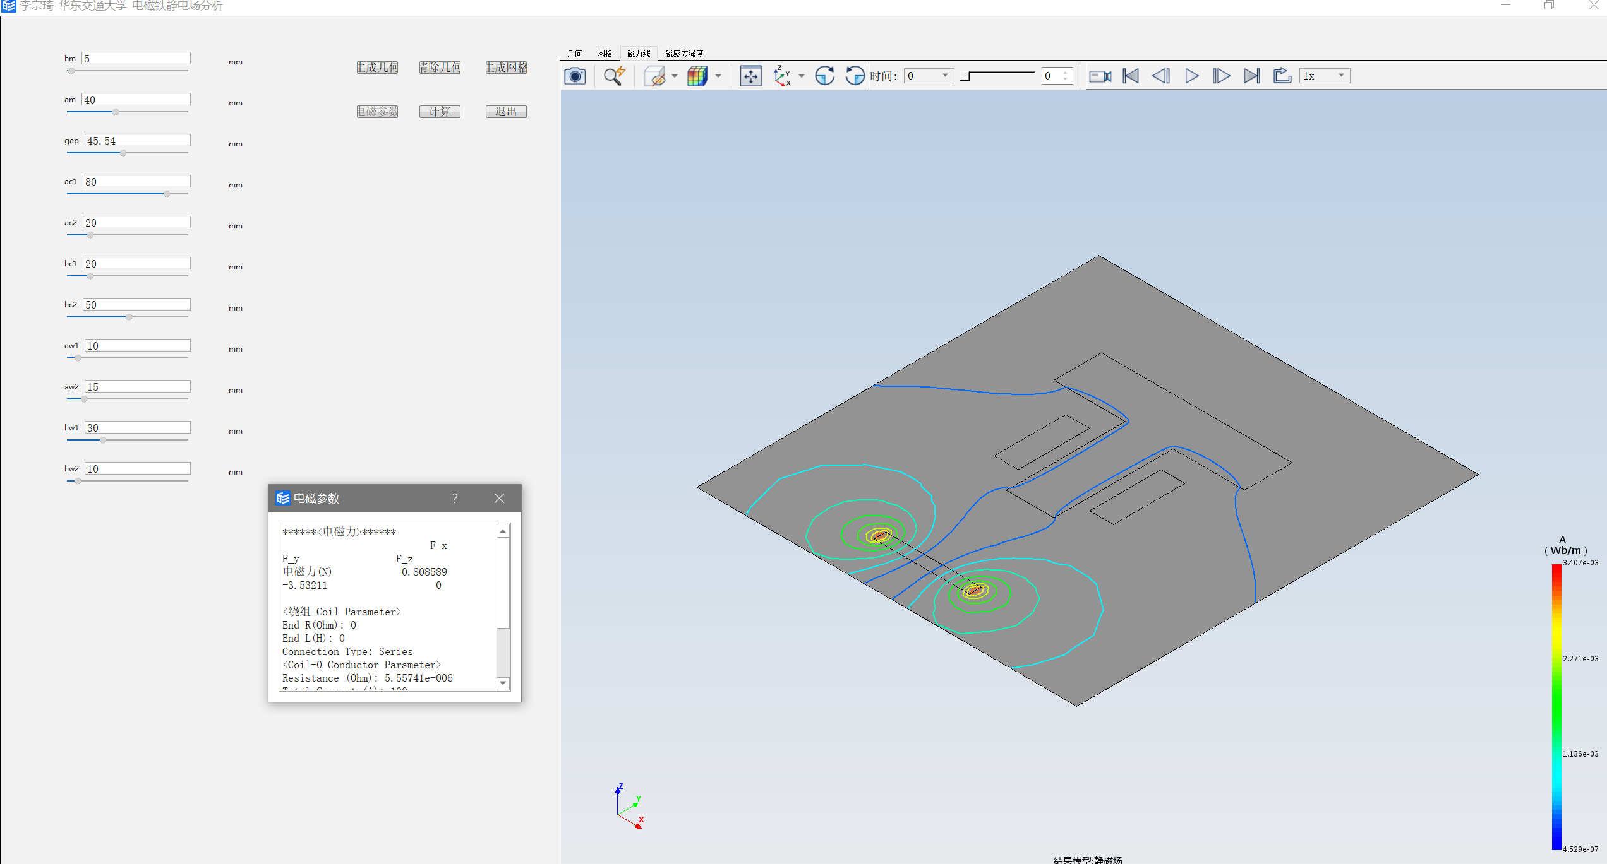The width and height of the screenshot is (1607, 864).
Task: Click the 'Resistance (Ohm): 5.55741e-006' line
Action: pos(368,678)
